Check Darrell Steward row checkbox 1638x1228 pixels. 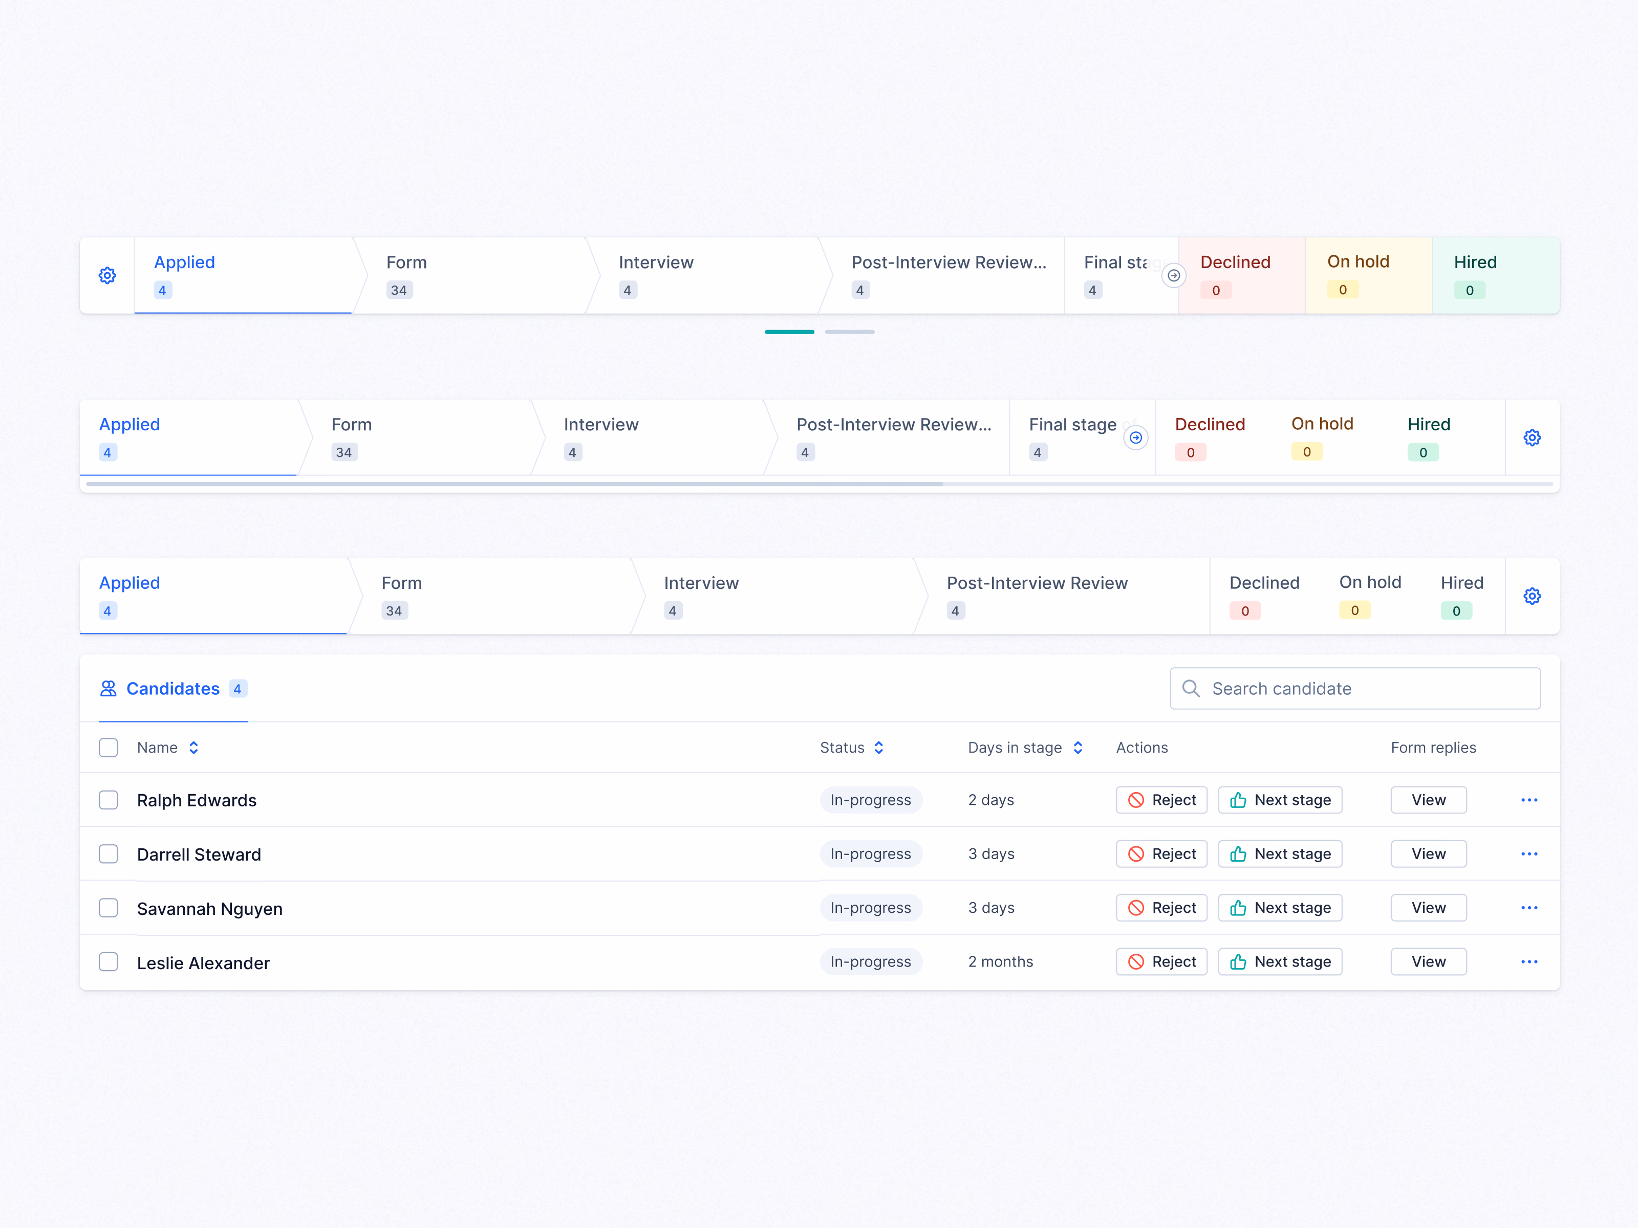click(x=108, y=854)
